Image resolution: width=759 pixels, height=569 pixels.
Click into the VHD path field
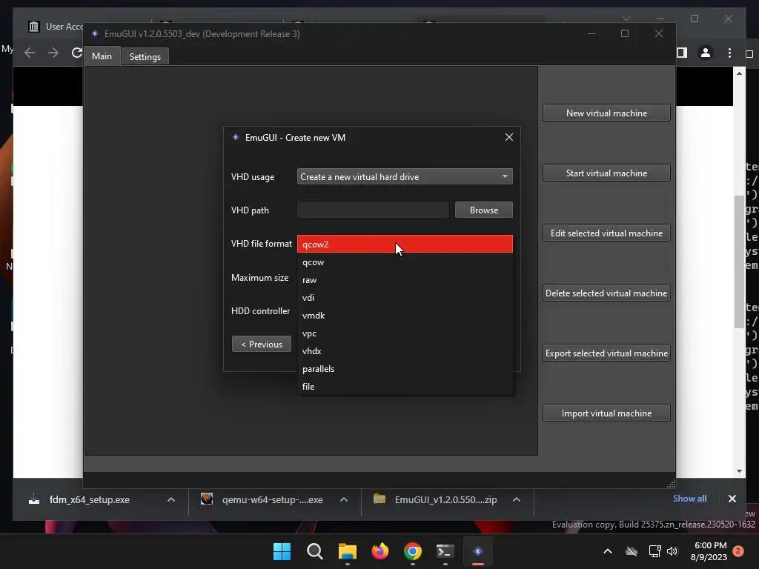click(373, 210)
